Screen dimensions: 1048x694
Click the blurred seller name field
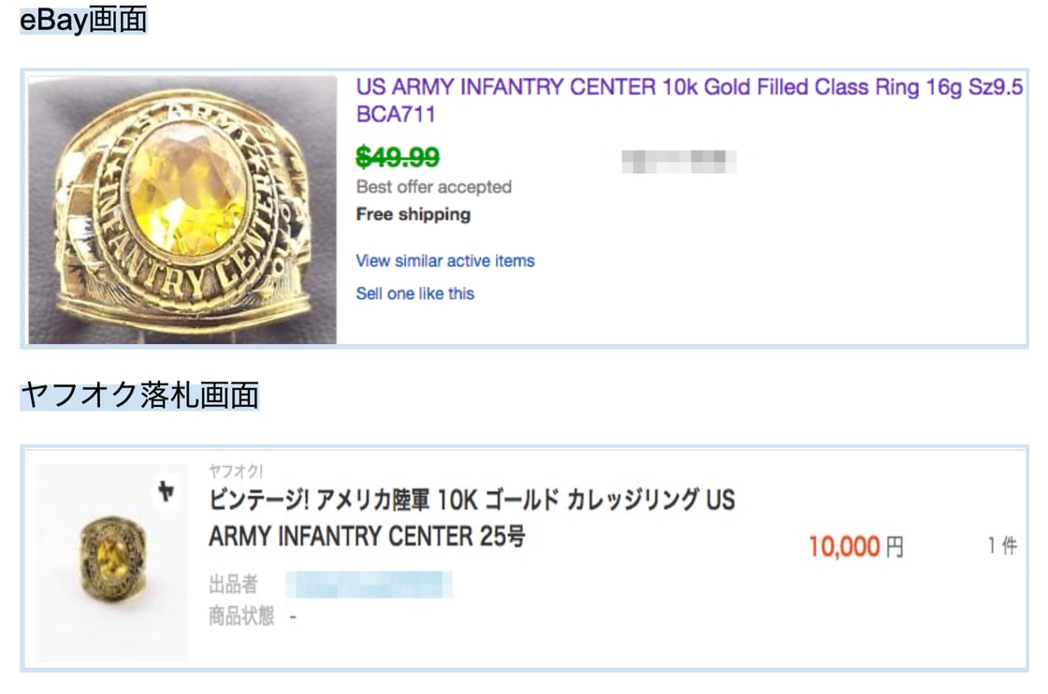369,586
